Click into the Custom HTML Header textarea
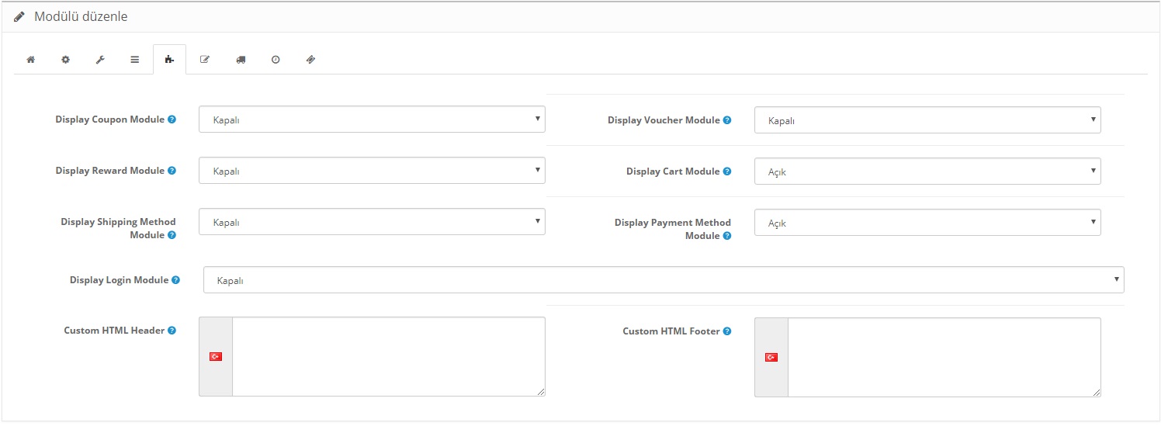The width and height of the screenshot is (1168, 433). click(x=389, y=357)
